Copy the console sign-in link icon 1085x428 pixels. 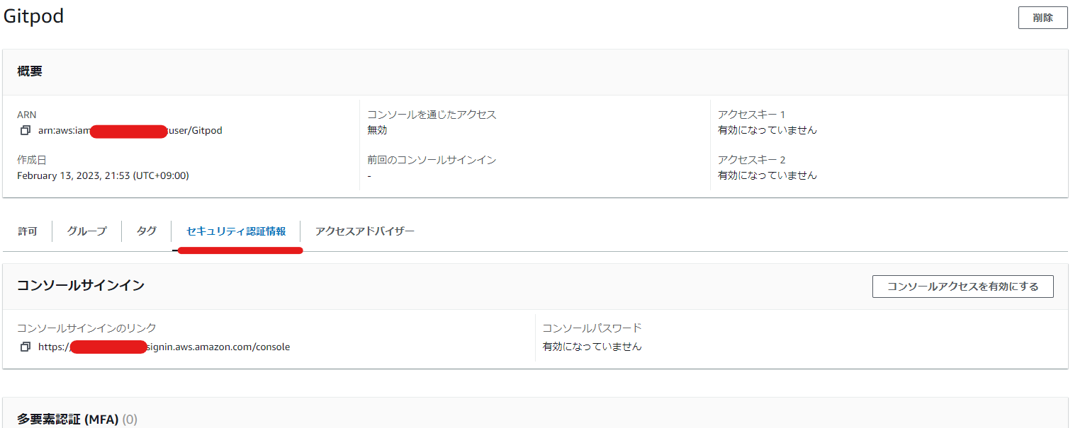coord(26,347)
